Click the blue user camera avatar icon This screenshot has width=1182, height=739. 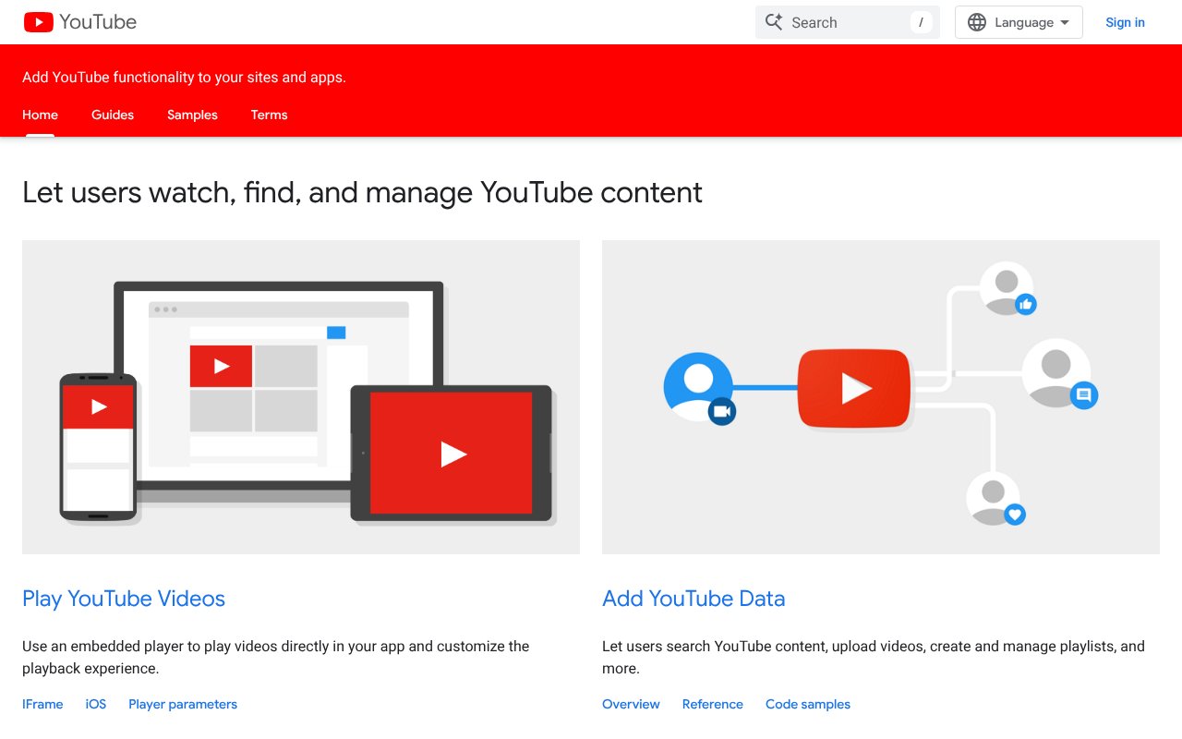[x=699, y=387]
